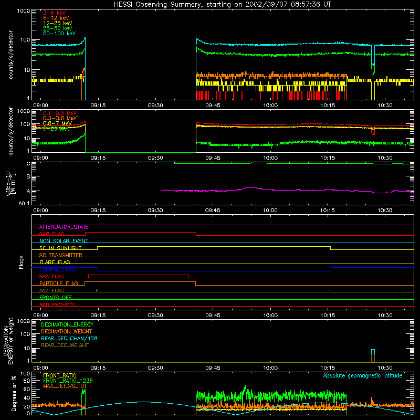
Task: Click the 'Absolute geomagnetic latitude' label
Action: pyautogui.click(x=363, y=376)
